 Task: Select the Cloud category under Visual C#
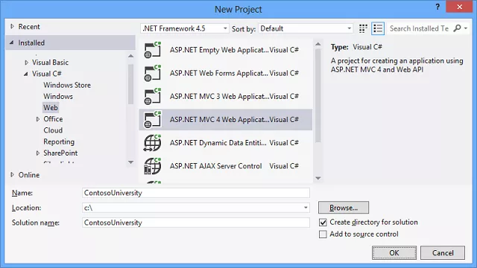[x=53, y=130]
